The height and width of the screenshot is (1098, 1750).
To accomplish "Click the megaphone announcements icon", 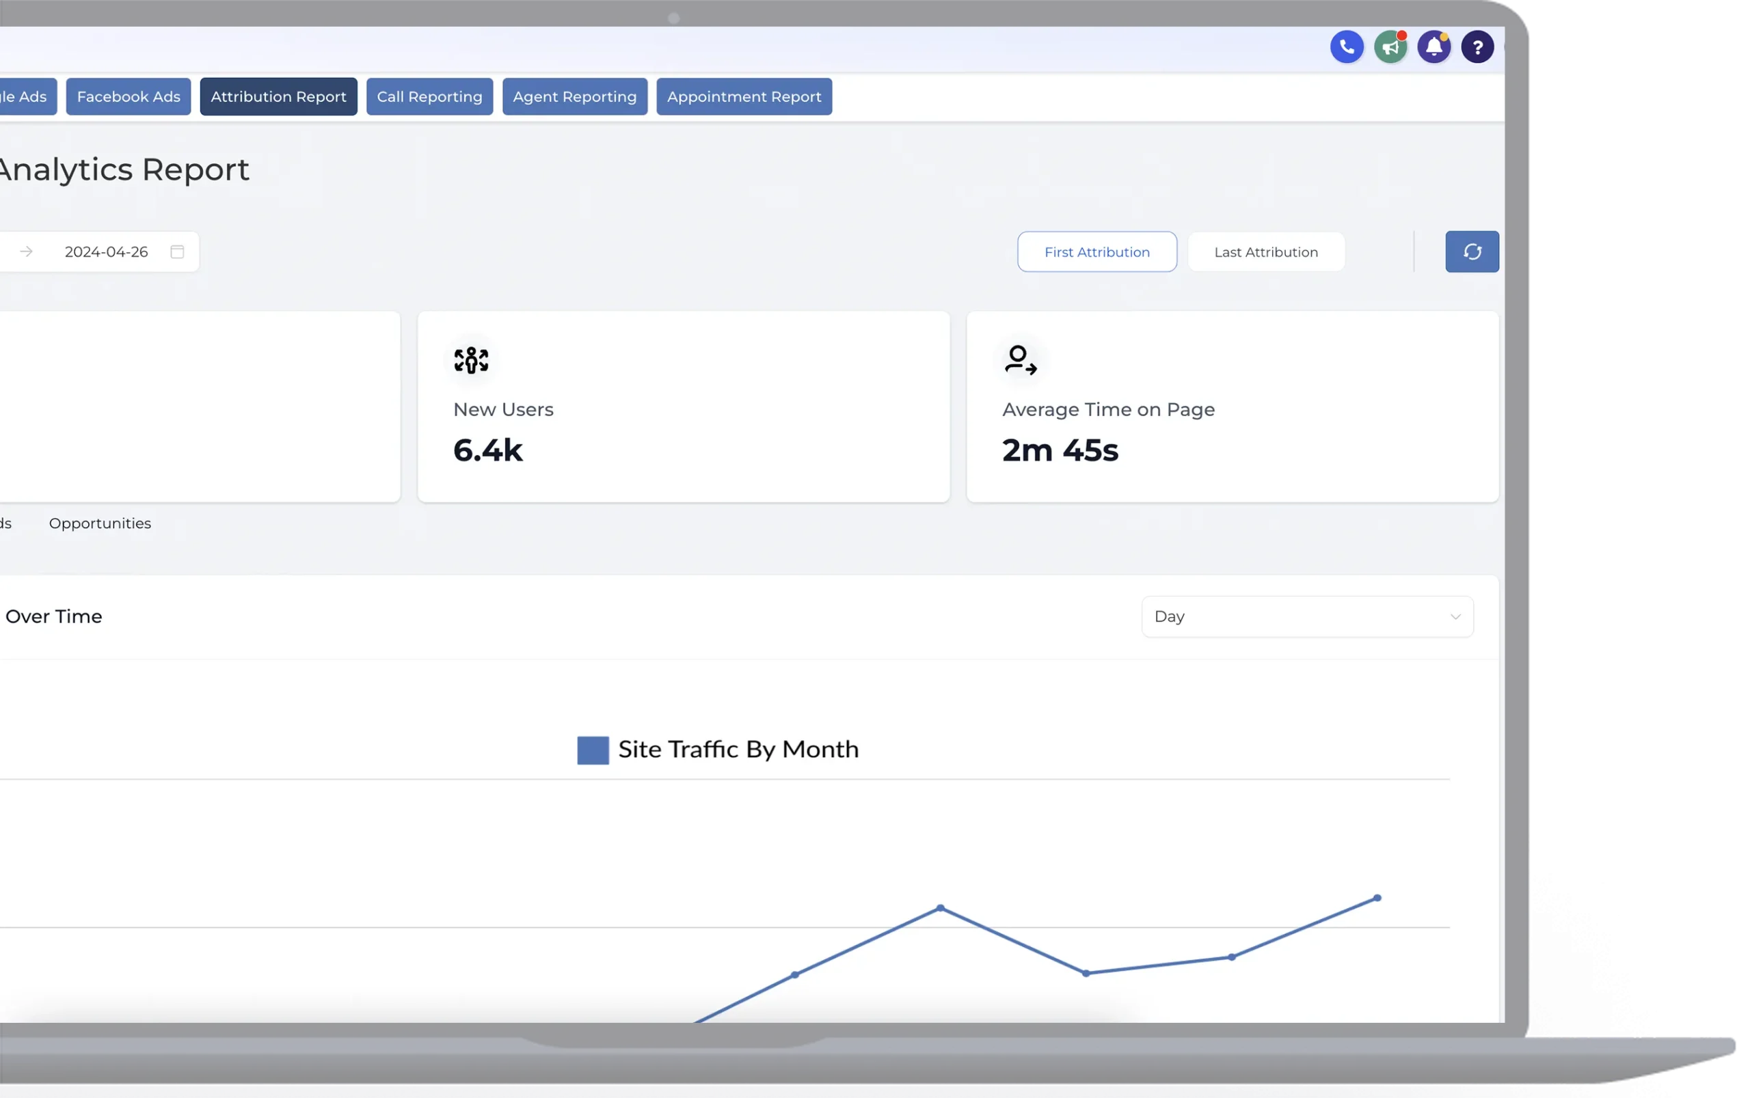I will [x=1390, y=47].
